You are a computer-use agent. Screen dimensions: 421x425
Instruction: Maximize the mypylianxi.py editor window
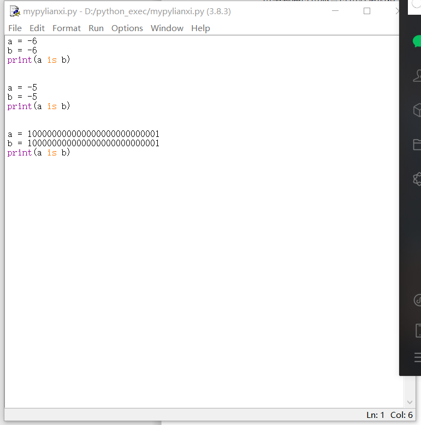click(367, 11)
